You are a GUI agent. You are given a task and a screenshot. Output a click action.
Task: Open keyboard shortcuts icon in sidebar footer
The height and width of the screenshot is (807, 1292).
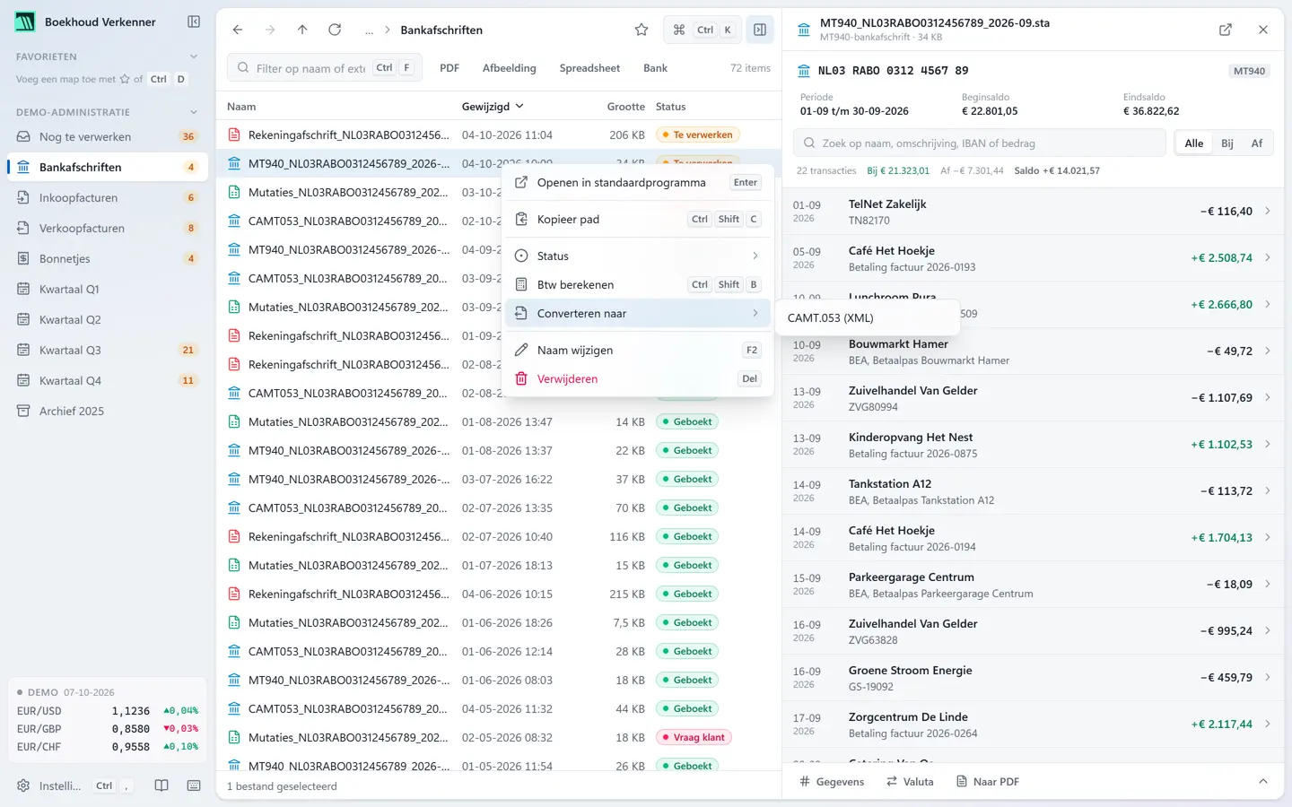[194, 785]
